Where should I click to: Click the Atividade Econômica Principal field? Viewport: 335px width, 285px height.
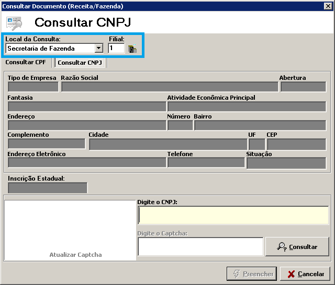[247, 106]
